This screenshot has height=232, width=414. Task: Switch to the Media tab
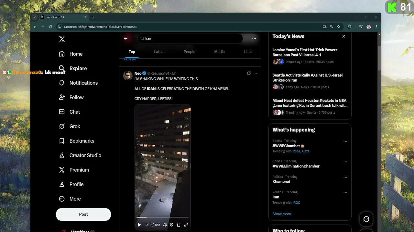219,52
